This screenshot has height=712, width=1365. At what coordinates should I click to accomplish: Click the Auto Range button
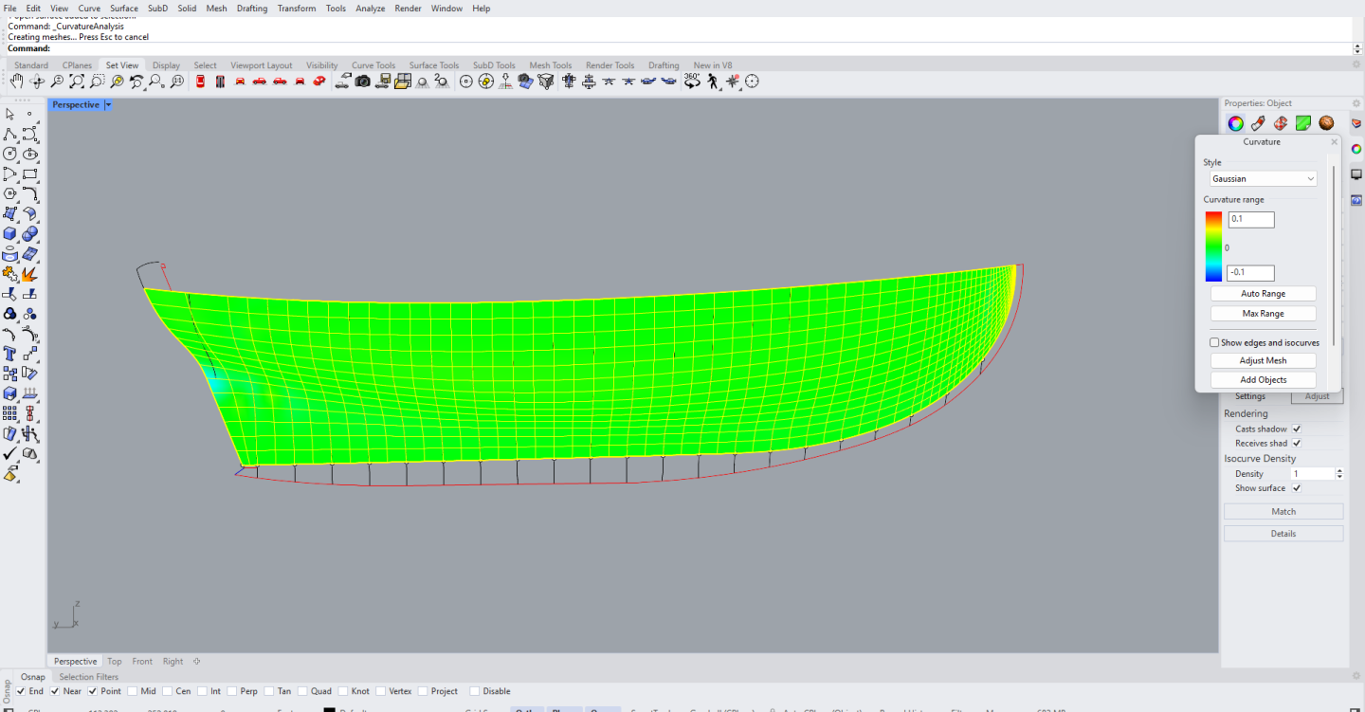pyautogui.click(x=1263, y=294)
